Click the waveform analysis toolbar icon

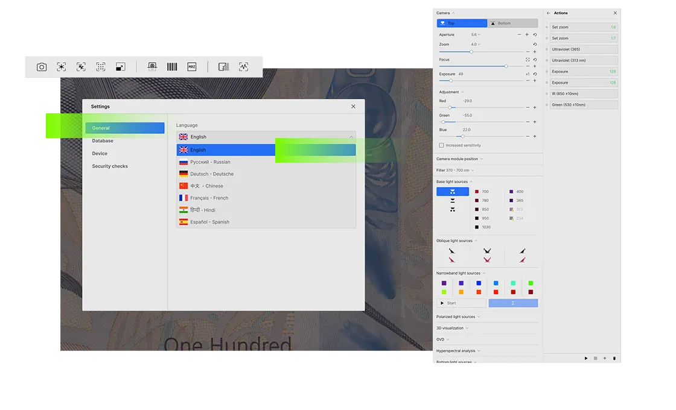[x=243, y=67]
